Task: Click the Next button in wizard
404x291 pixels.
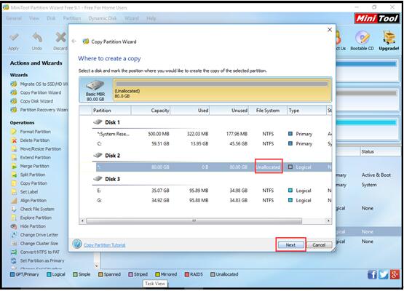Action: click(290, 244)
